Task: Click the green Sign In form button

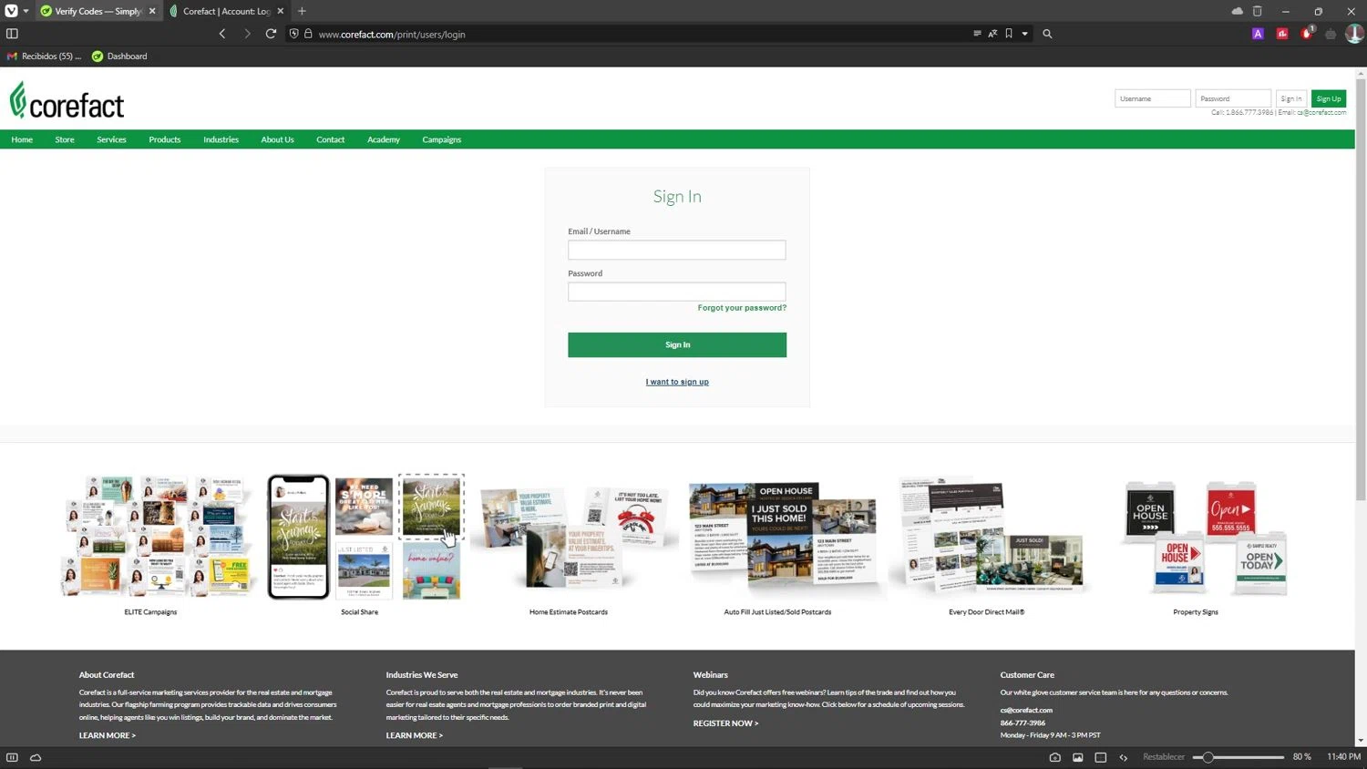Action: [677, 344]
